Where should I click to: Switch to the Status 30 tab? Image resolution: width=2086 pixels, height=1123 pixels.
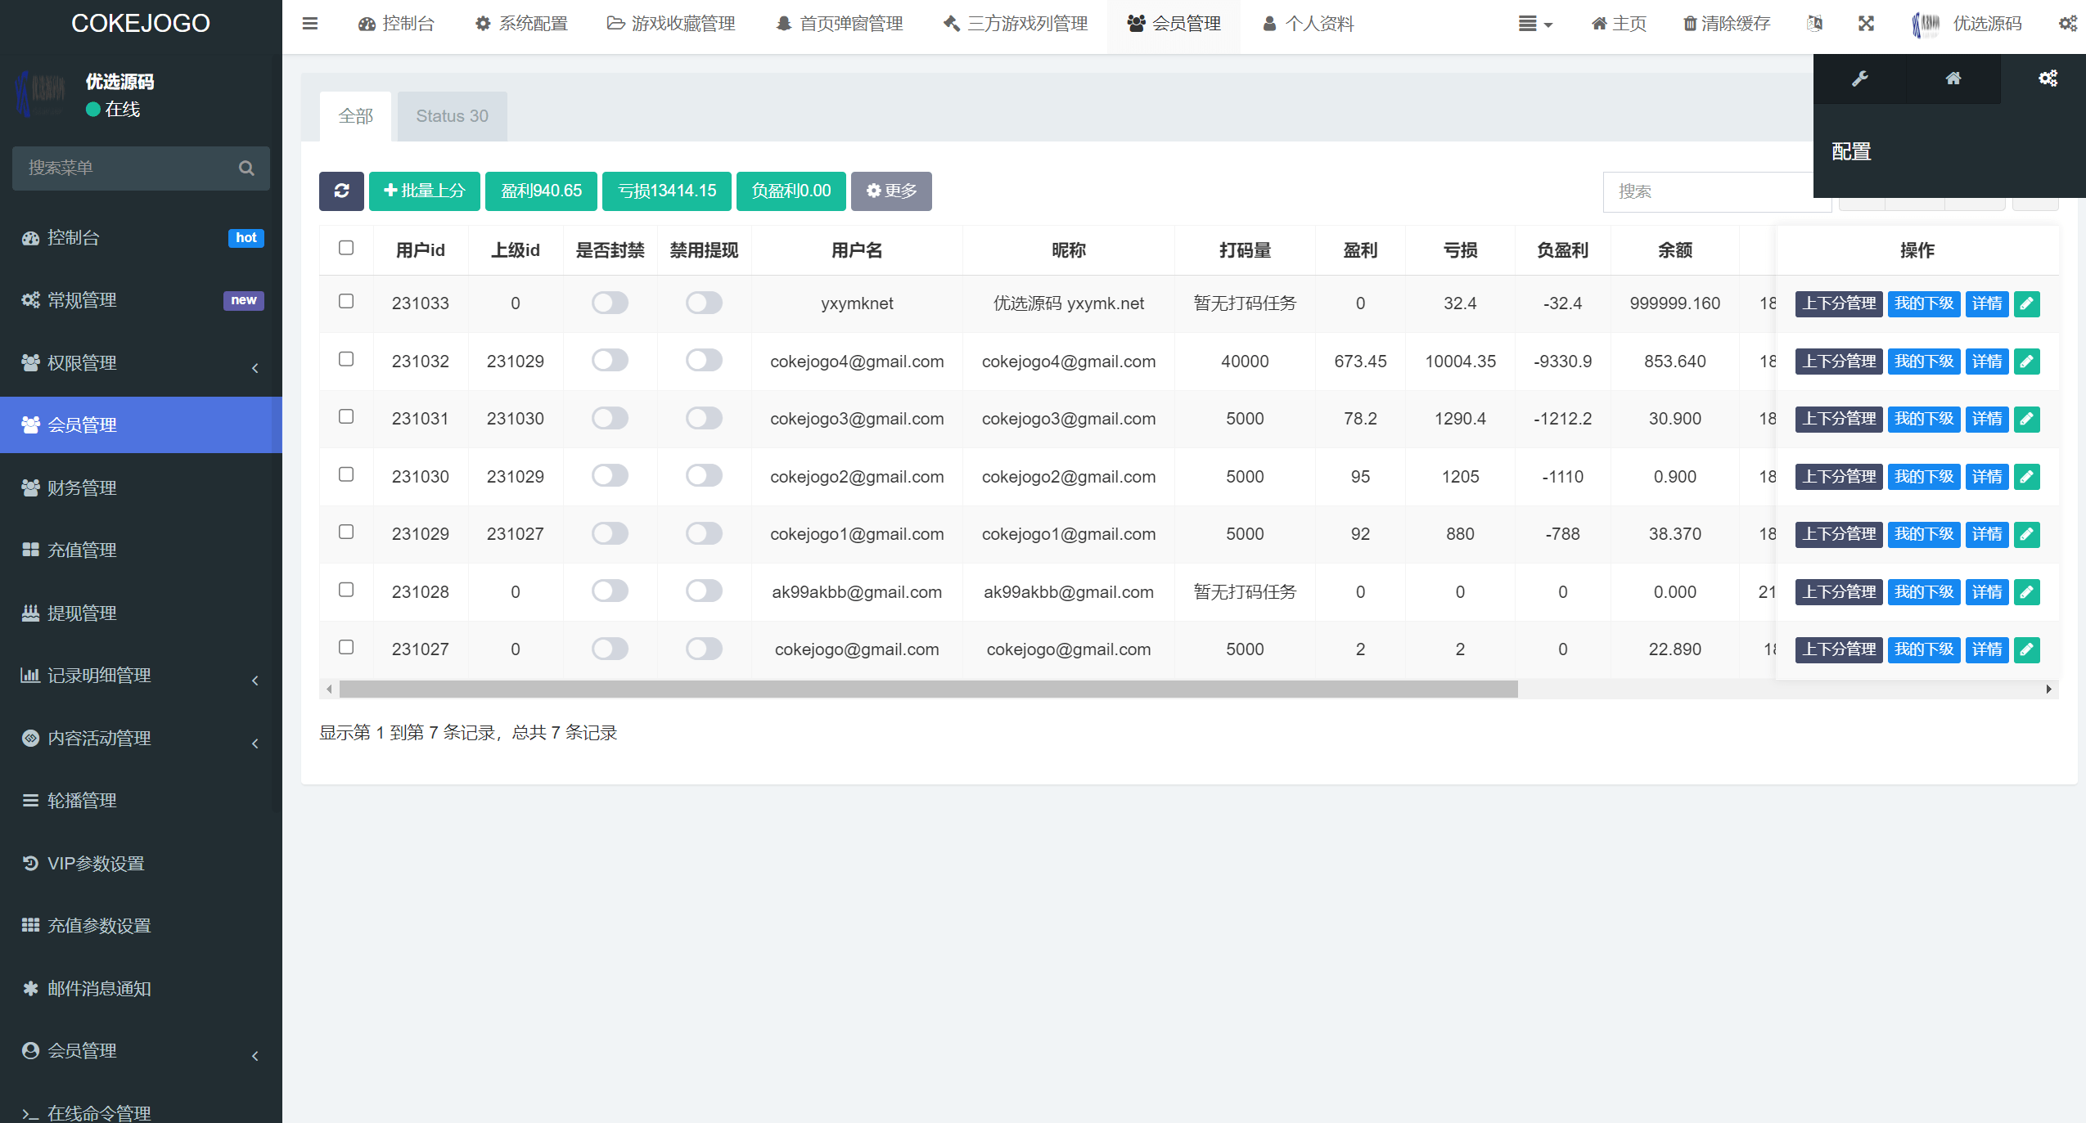click(x=452, y=116)
